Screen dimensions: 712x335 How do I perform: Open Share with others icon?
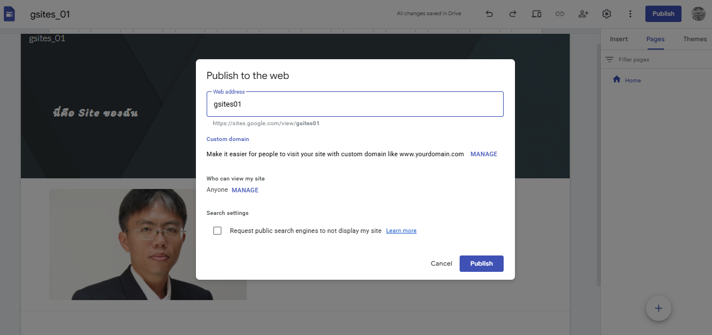click(x=583, y=14)
